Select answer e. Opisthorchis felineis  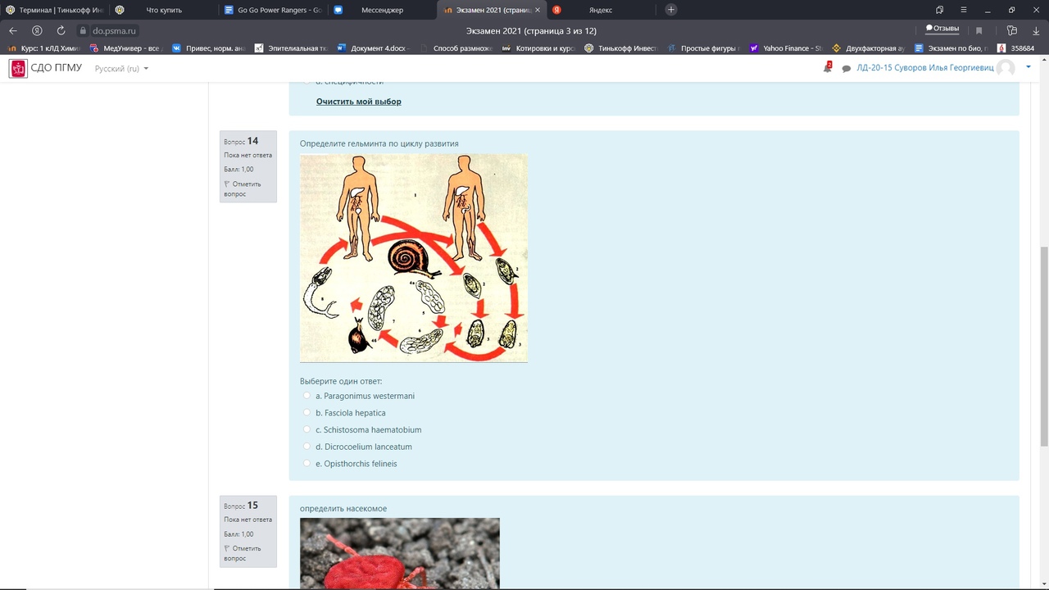pos(307,464)
